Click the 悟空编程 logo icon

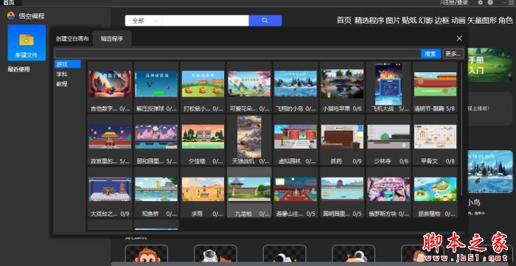[x=11, y=15]
